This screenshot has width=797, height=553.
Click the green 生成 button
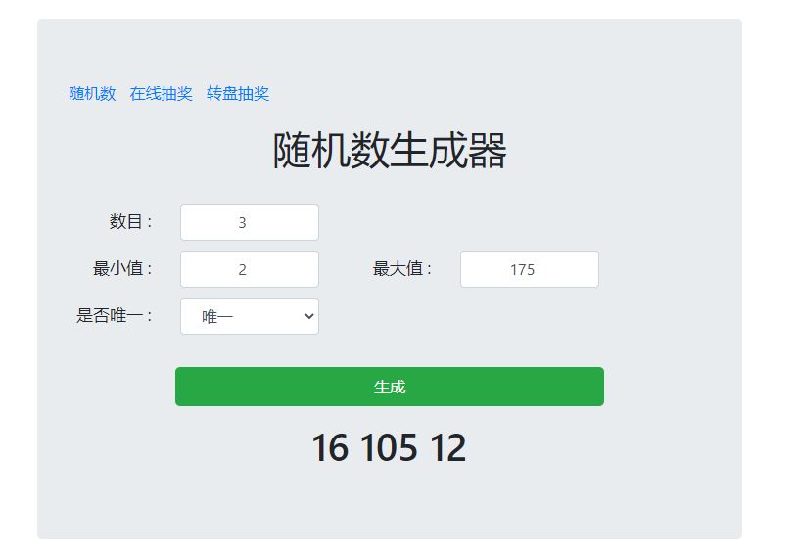point(390,387)
